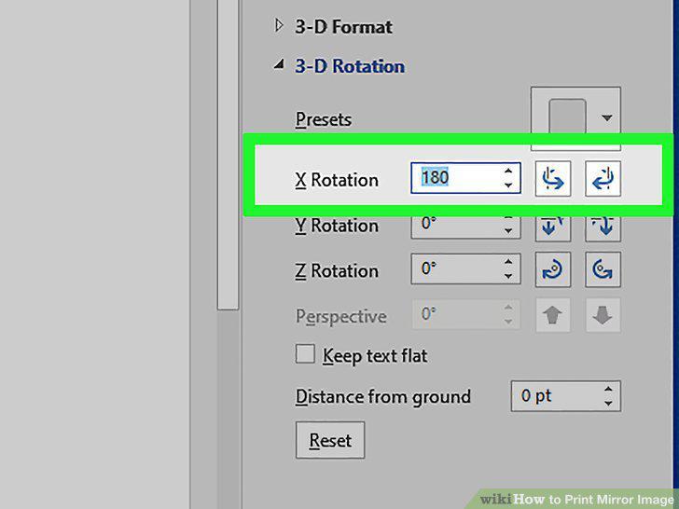
Task: Click the Reset button
Action: coord(330,440)
